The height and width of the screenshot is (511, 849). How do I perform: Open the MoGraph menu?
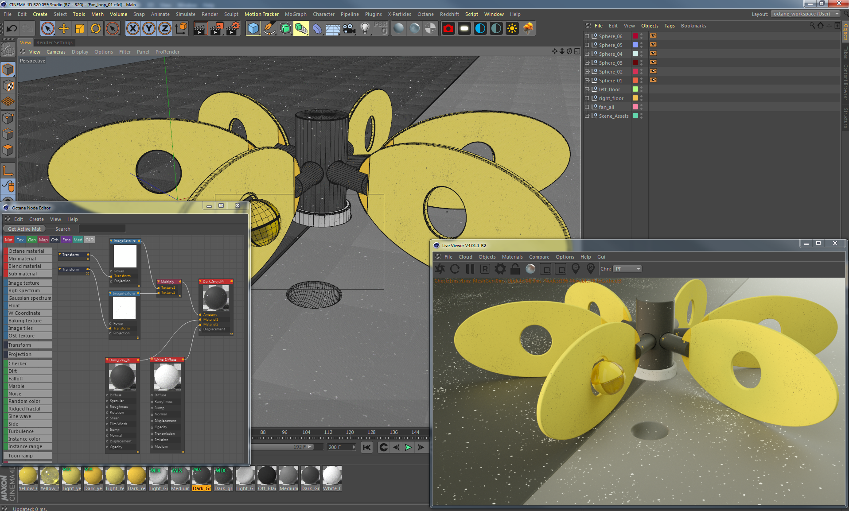click(295, 14)
